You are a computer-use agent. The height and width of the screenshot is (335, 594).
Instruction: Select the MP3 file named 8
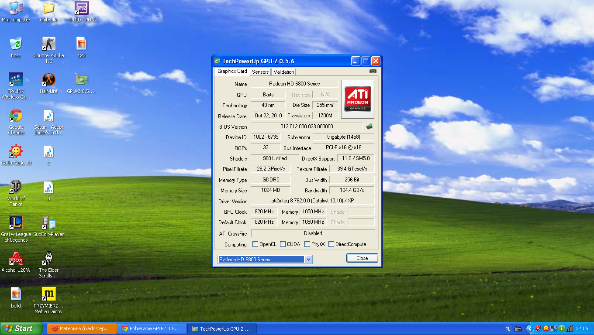(x=48, y=191)
